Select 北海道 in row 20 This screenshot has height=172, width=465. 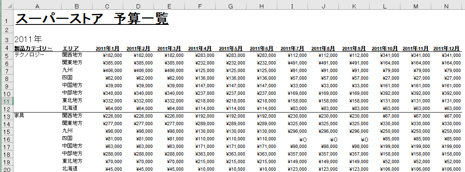pyautogui.click(x=70, y=168)
